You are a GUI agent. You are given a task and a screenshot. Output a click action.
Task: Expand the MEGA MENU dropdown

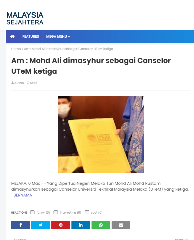(58, 36)
